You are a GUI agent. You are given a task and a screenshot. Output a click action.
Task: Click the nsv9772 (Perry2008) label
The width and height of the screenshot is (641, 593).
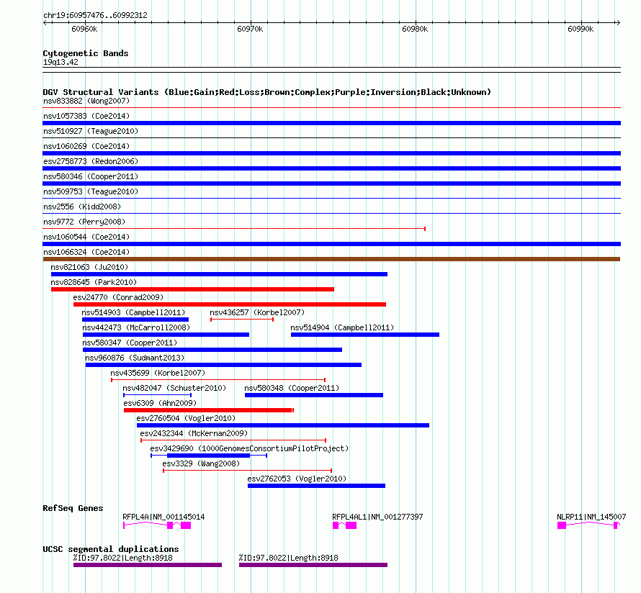click(84, 222)
